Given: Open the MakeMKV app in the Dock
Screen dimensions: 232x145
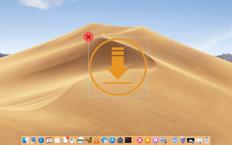Looking at the screenshot, I should (x=81, y=140).
